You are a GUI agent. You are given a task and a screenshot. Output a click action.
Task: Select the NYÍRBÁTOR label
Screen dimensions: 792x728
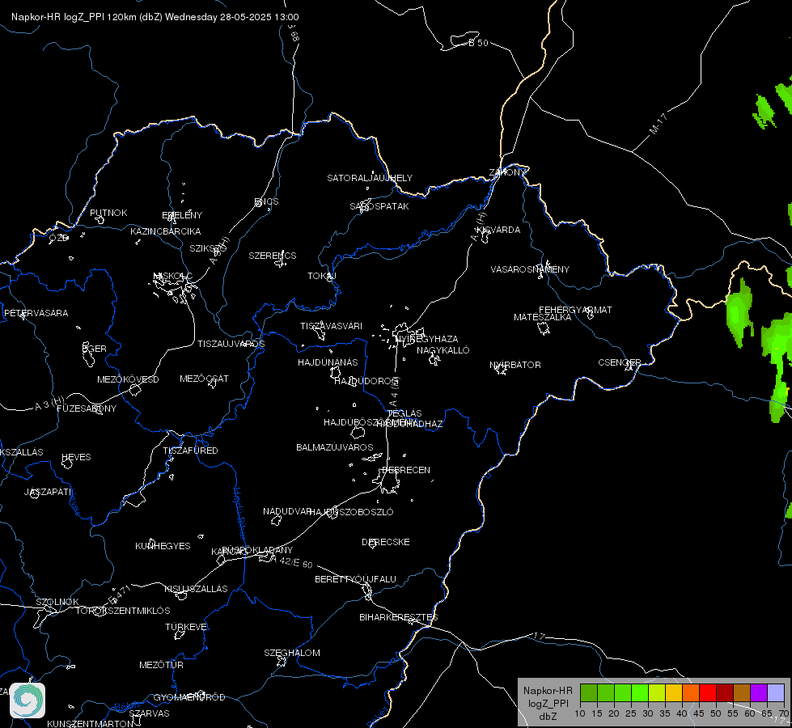click(515, 365)
